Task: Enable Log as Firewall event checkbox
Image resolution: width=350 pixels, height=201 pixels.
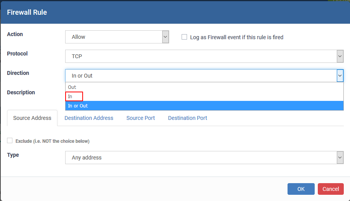Action: coord(184,37)
